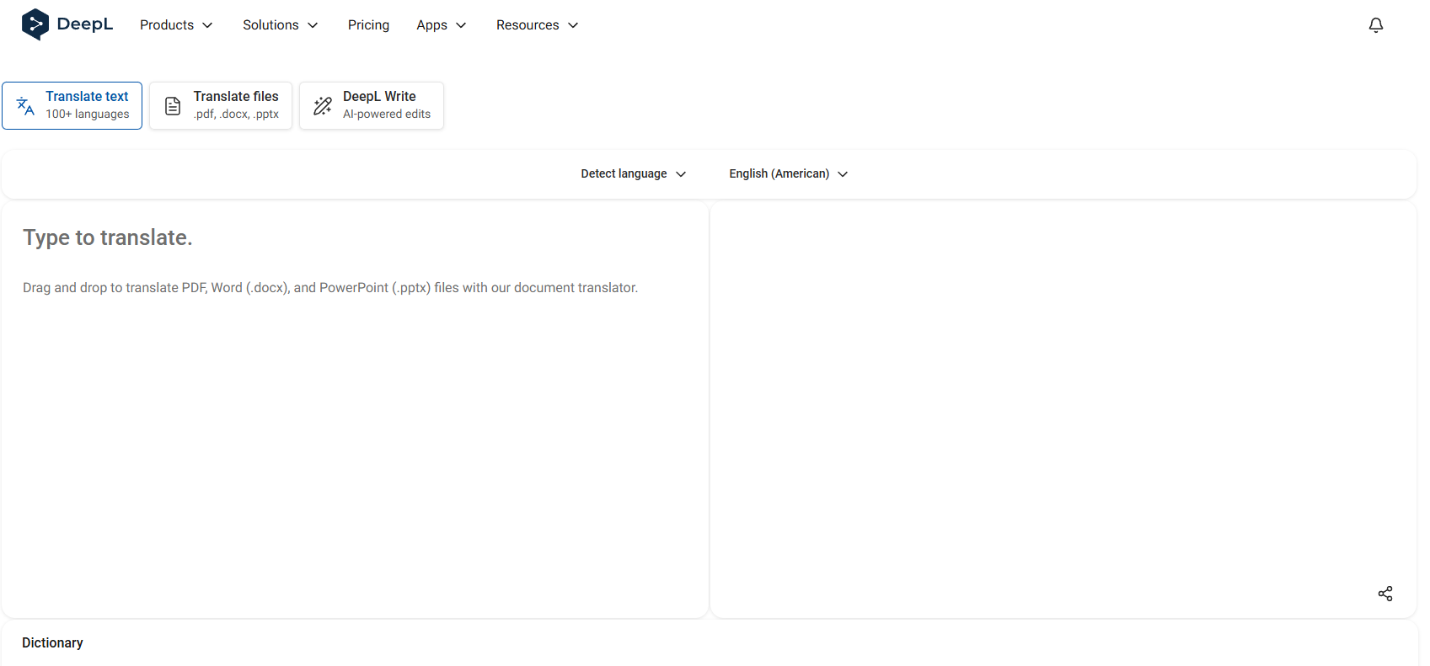Click the DeepL hexagon logo icon

[x=35, y=24]
